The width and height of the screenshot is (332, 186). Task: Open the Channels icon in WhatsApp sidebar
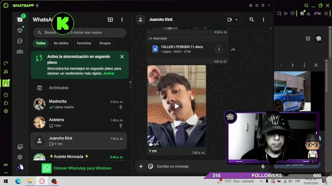(20, 41)
